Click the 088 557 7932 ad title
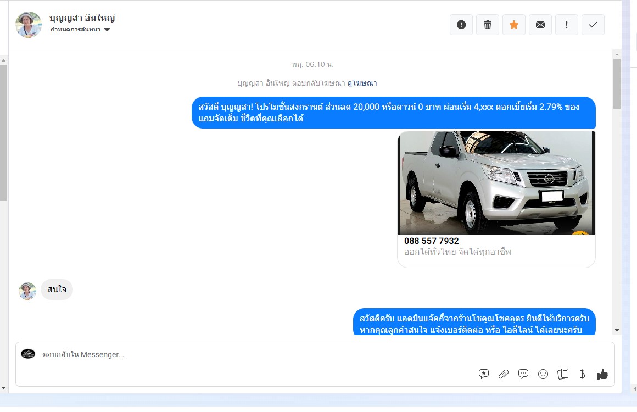This screenshot has height=412, width=637. [432, 241]
